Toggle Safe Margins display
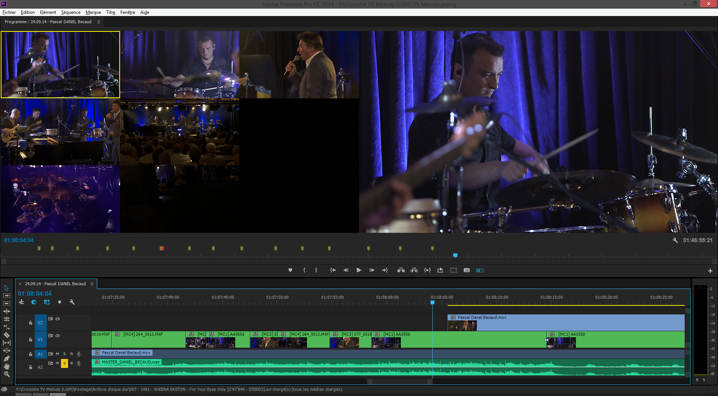The width and height of the screenshot is (718, 396). [454, 270]
